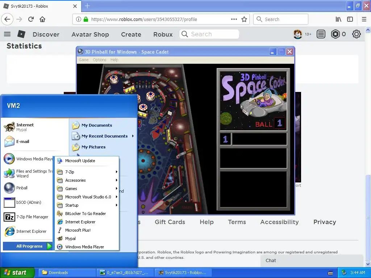Bookmark this page with the star icon

pyautogui.click(x=244, y=20)
